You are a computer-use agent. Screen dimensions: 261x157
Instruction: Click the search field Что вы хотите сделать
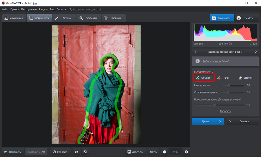click(x=87, y=9)
